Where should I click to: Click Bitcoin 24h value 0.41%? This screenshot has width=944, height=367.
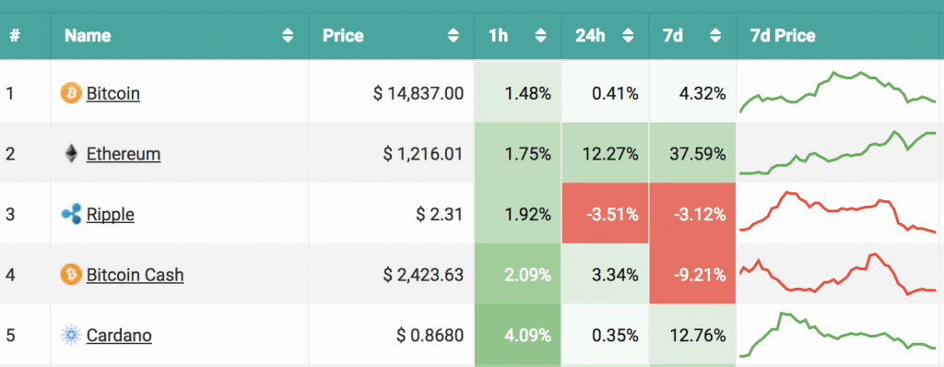tap(615, 93)
